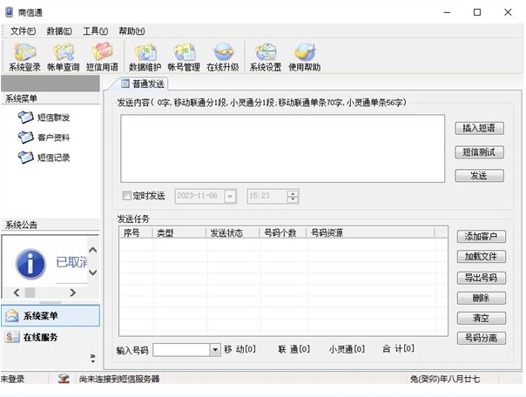Enable the 定时发送 checkbox

pyautogui.click(x=126, y=196)
